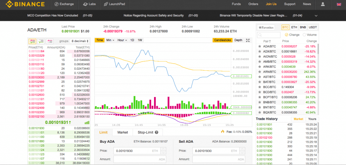Decrease the sell price stepper
This screenshot has height=165, width=346.
point(242,153)
